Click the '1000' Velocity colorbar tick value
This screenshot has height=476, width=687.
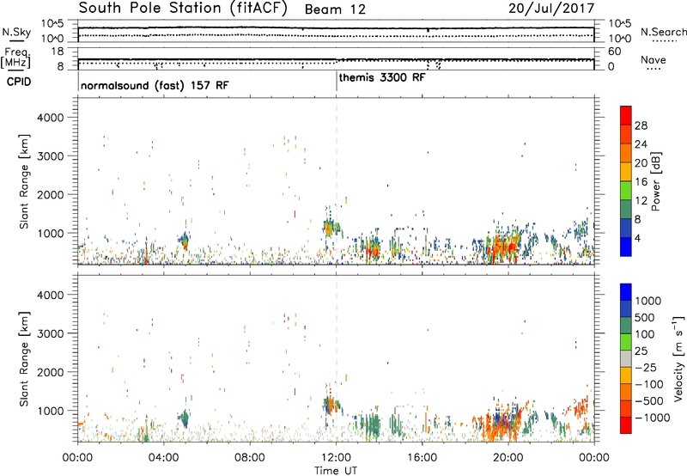[648, 301]
